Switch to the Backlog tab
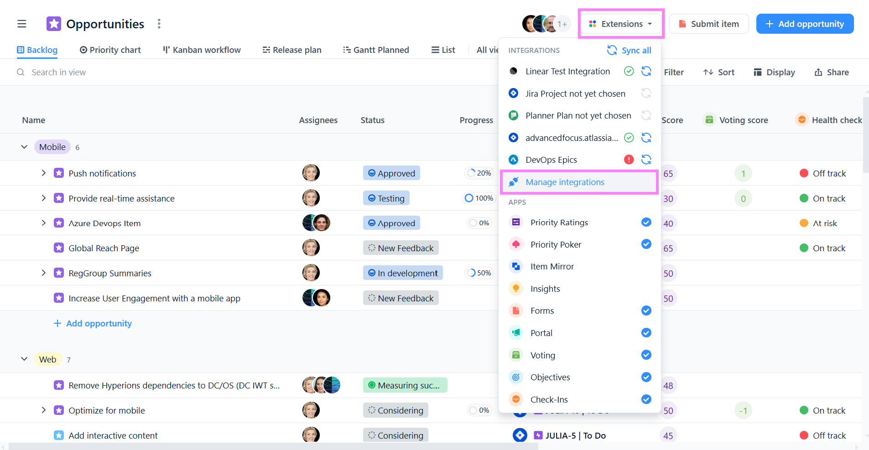The width and height of the screenshot is (869, 450). (x=37, y=50)
